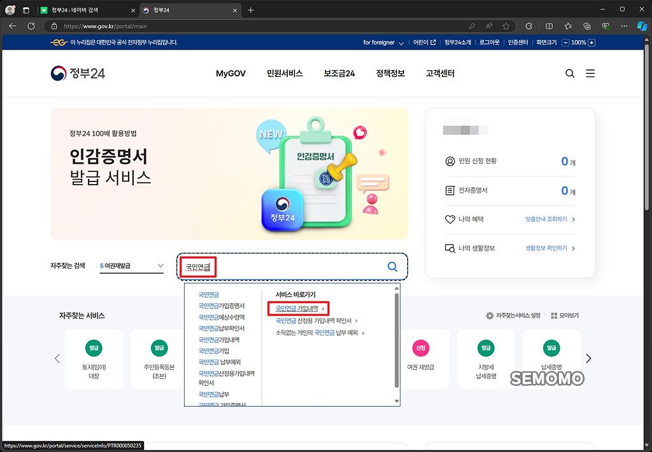
Task: Open the 지방세 납세증명 service card
Action: 486,359
